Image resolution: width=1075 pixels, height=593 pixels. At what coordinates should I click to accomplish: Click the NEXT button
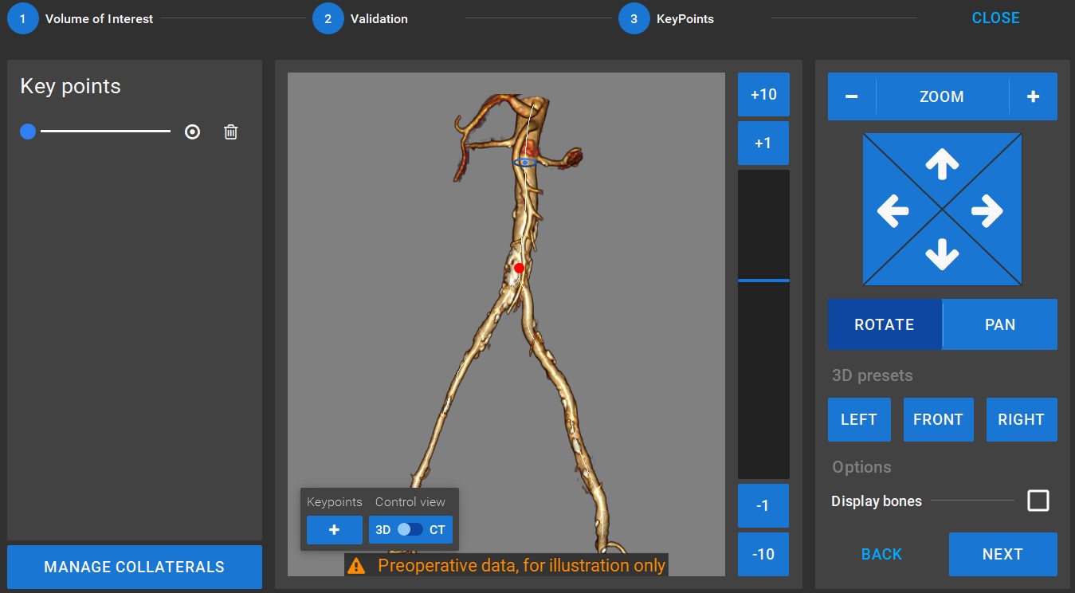pyautogui.click(x=1002, y=554)
